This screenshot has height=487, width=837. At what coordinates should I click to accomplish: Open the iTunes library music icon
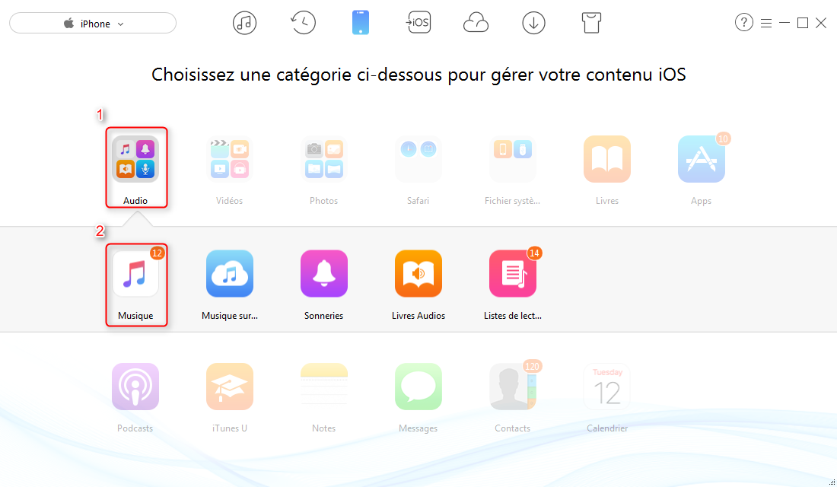click(x=244, y=23)
